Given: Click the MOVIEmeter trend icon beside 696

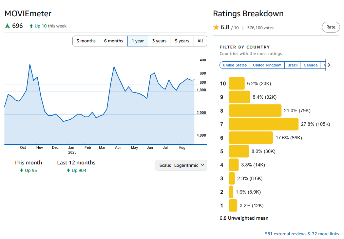Looking at the screenshot, I should 7,26.
